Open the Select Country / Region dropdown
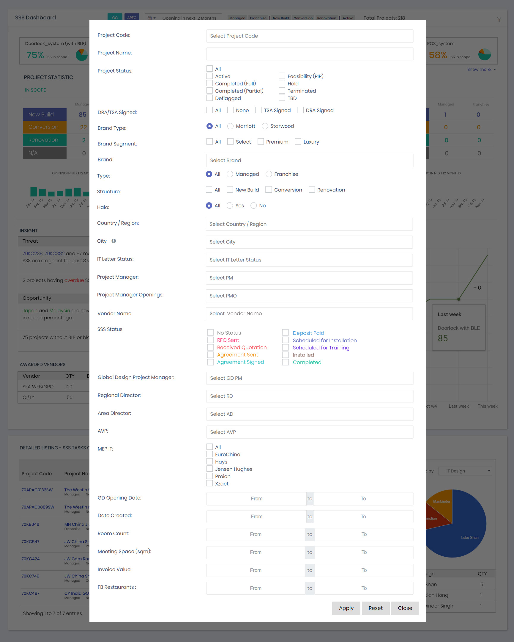The width and height of the screenshot is (514, 642). click(x=309, y=224)
